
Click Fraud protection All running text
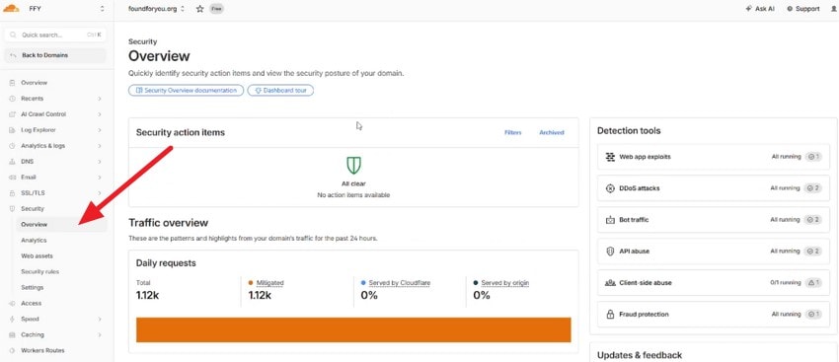click(786, 315)
